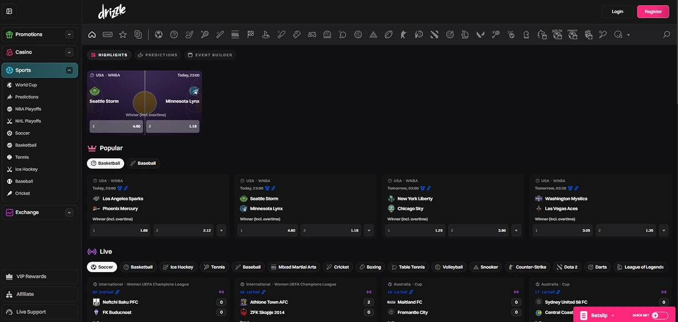Click the Register button
The height and width of the screenshot is (322, 678).
pos(653,11)
